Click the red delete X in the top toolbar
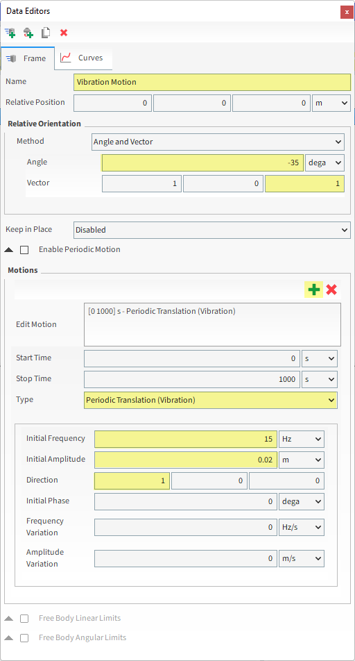 click(64, 33)
